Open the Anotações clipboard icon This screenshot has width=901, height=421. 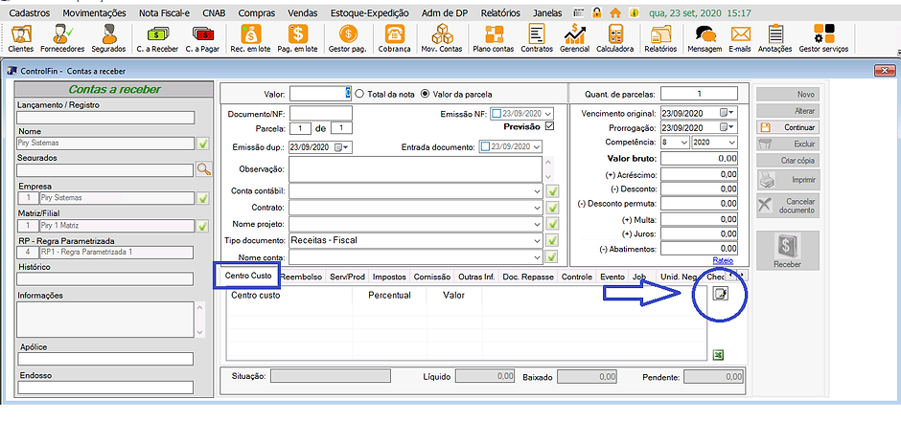point(774,38)
